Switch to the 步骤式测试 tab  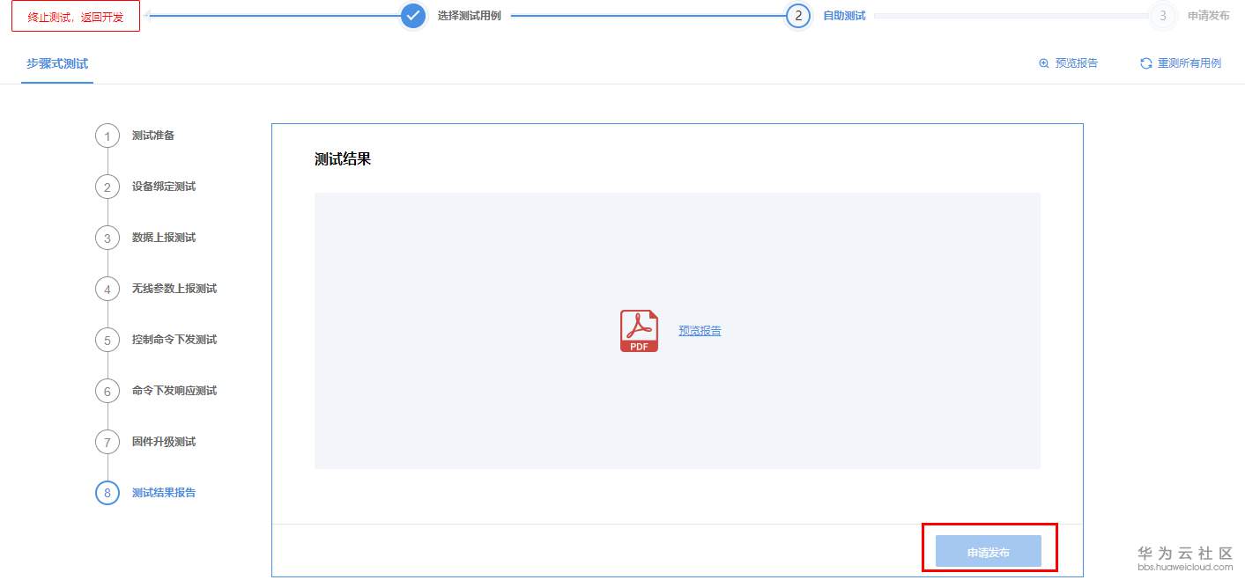tap(57, 63)
